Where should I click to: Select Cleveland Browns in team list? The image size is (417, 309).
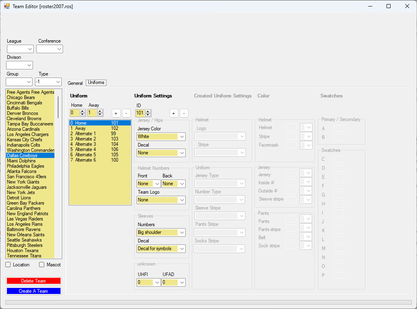click(30, 119)
